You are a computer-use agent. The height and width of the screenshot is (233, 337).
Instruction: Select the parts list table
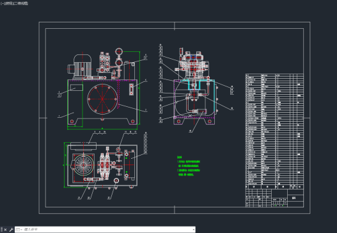click(274, 129)
